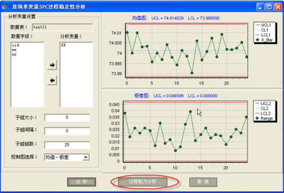Click the 分析 button
The height and width of the screenshot is (193, 284).
click(81, 182)
